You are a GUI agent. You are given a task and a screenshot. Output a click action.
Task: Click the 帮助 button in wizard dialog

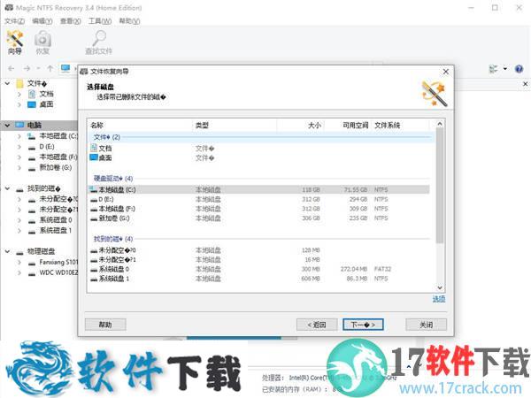pos(105,325)
